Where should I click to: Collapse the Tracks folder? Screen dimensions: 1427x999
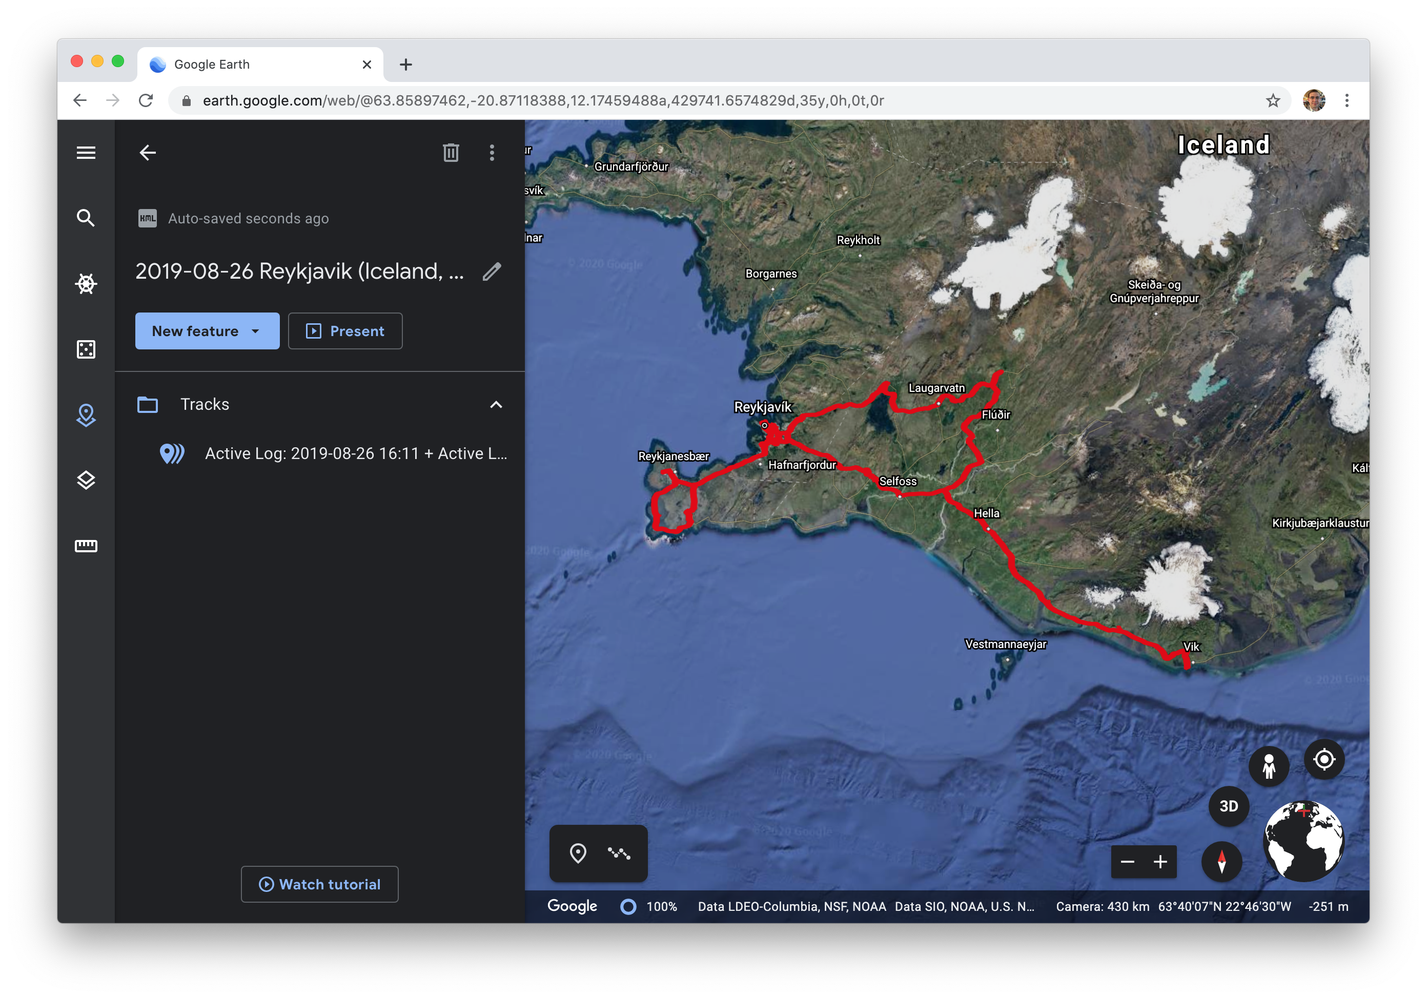click(495, 404)
